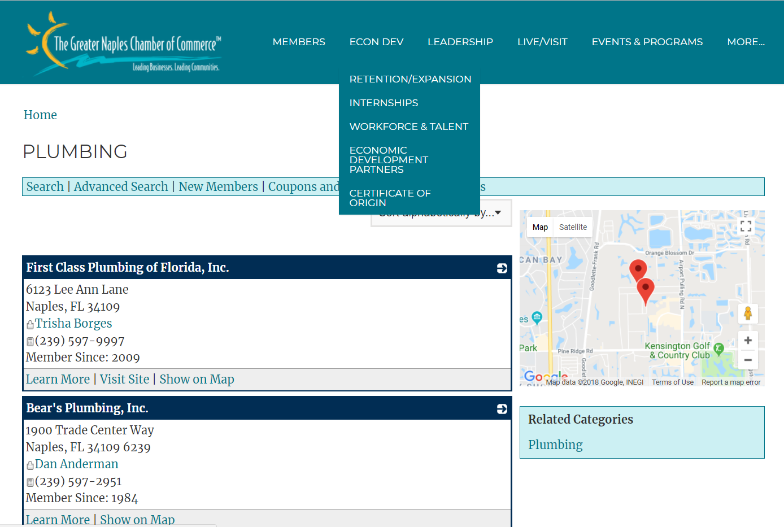The height and width of the screenshot is (527, 784).
Task: Open map Terms of Use
Action: point(672,382)
